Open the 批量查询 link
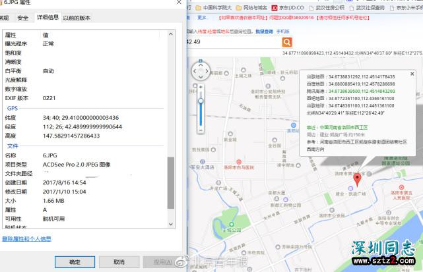The image size is (423, 272). point(264,31)
